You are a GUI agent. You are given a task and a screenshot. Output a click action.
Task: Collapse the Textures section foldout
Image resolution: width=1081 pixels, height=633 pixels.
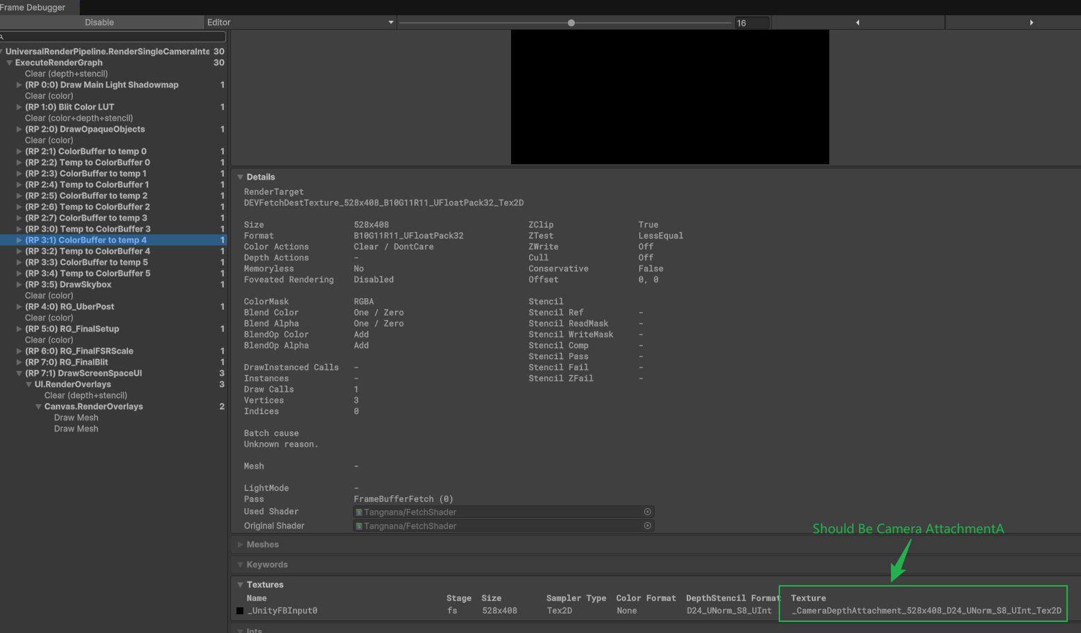241,584
